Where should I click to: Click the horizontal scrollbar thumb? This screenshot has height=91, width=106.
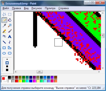[x=40, y=72]
